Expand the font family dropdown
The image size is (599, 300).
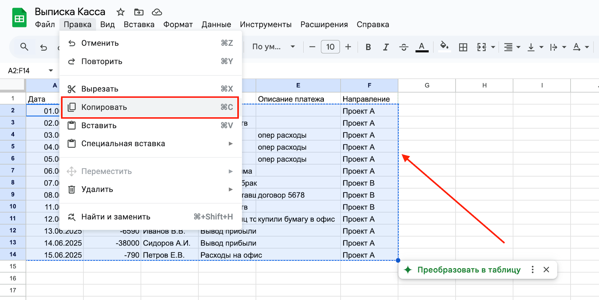click(x=273, y=47)
